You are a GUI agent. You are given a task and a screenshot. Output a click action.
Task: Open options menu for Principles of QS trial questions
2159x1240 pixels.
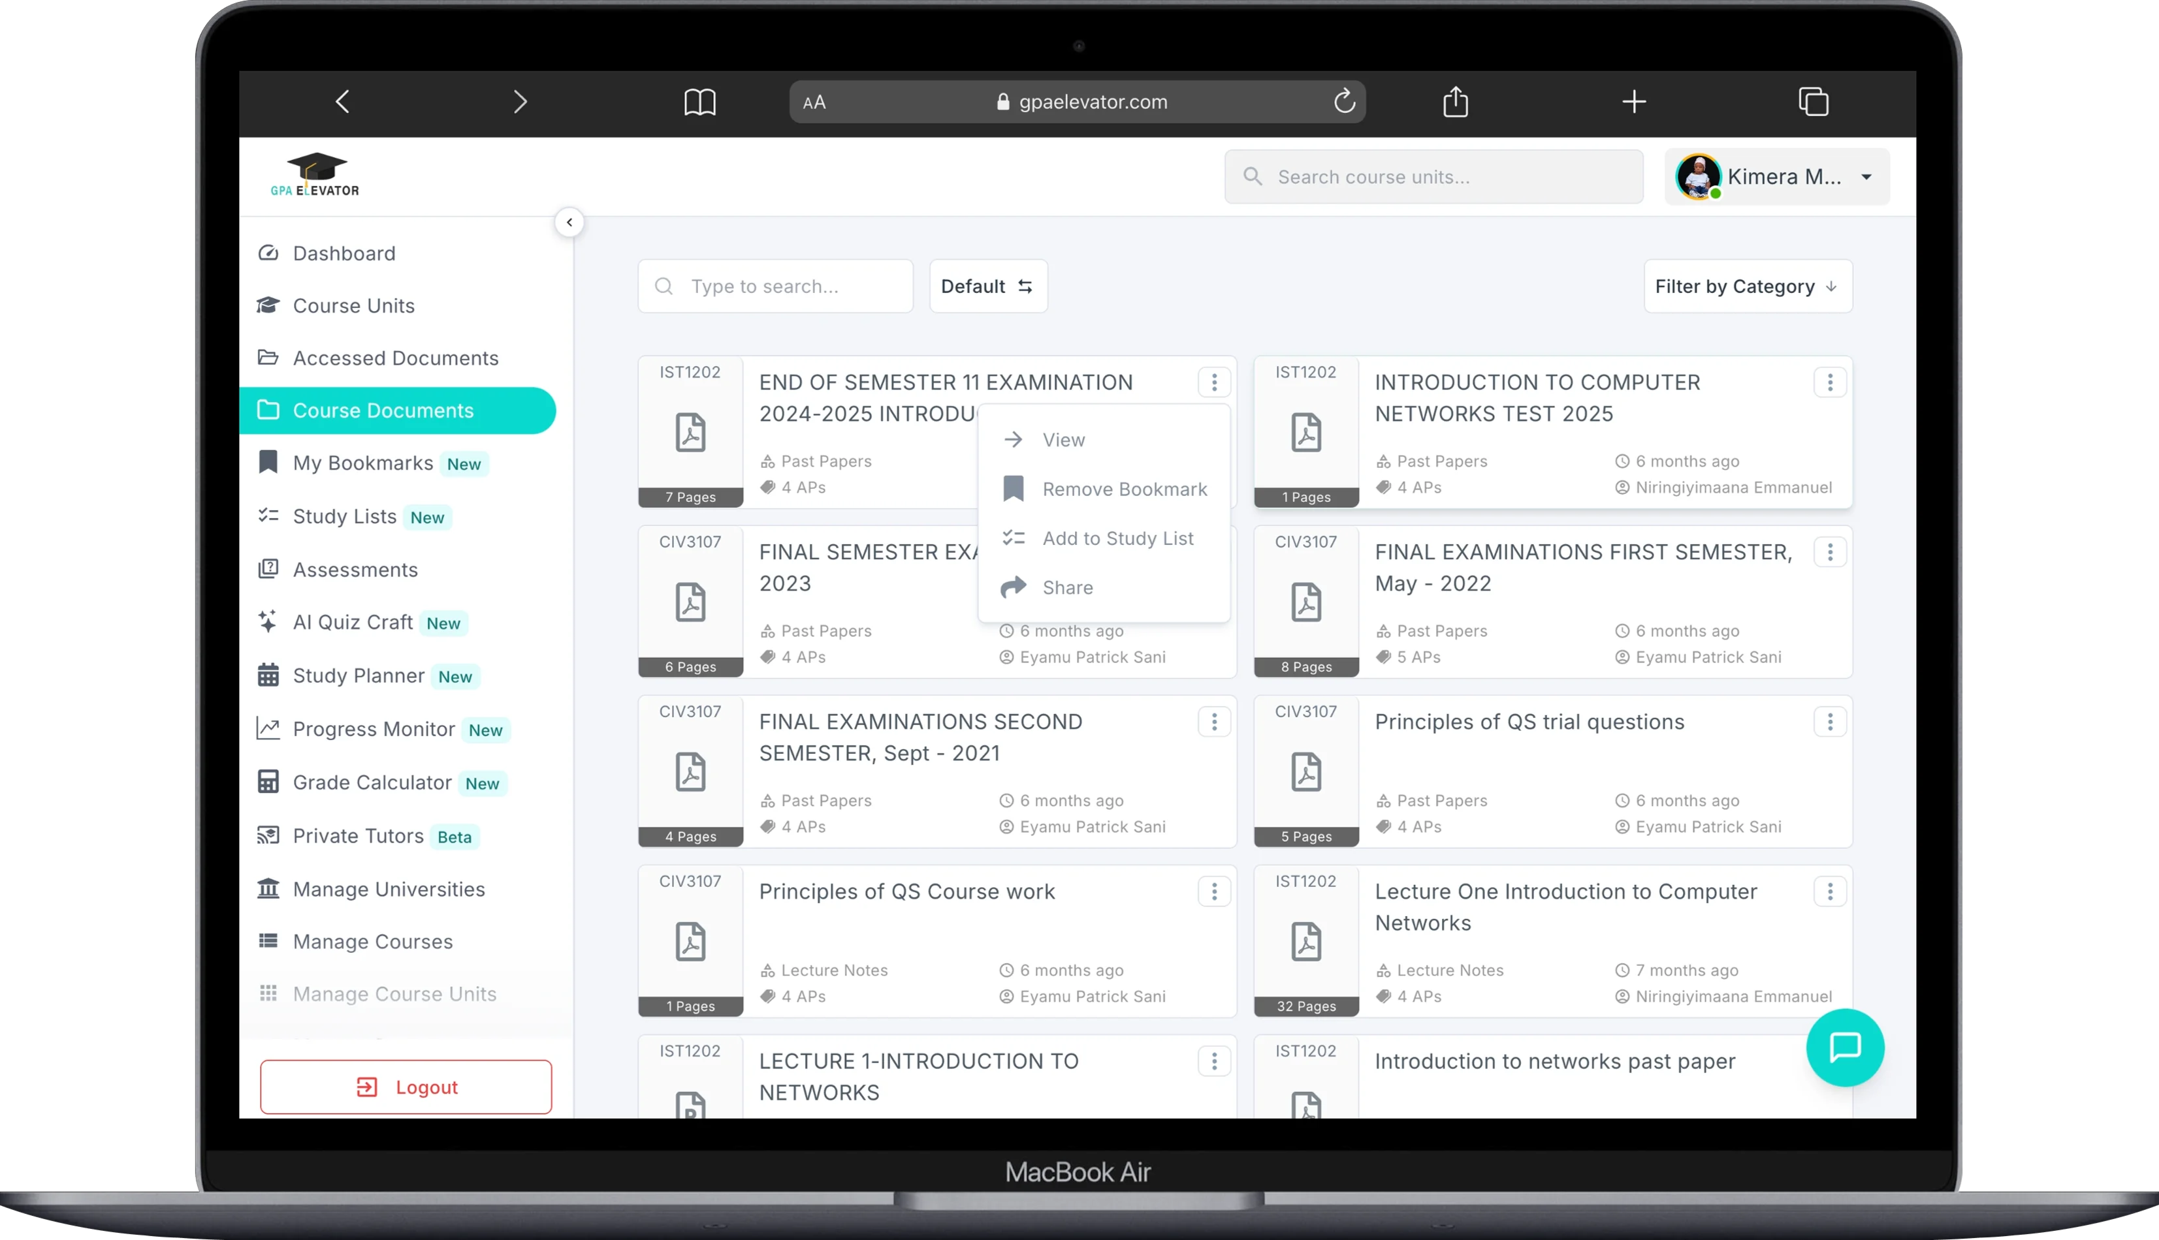coord(1829,722)
